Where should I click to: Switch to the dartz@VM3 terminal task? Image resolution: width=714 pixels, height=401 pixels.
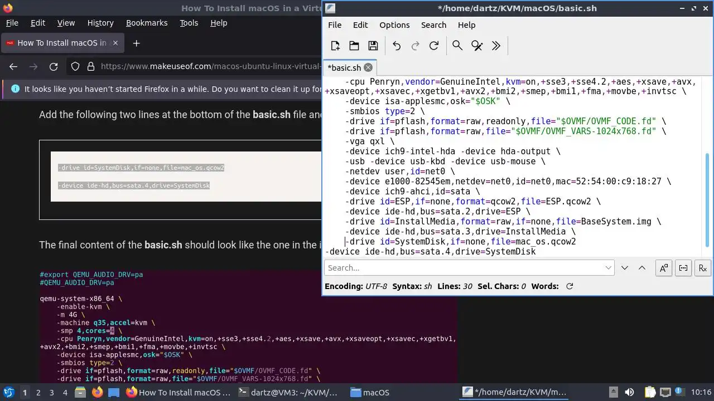(x=288, y=393)
